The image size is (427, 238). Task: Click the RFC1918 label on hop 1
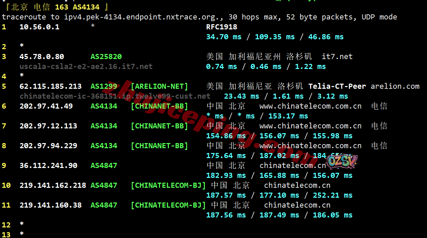point(222,27)
